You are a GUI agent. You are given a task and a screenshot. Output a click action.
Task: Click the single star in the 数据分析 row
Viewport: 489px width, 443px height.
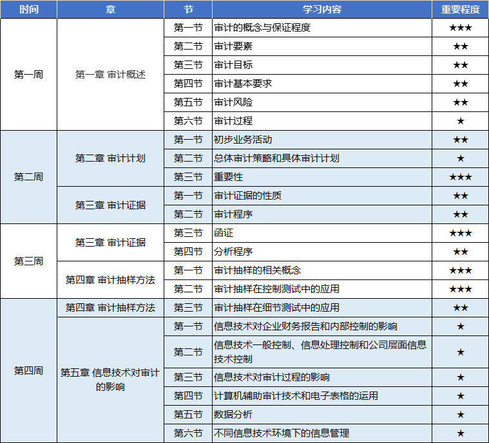[460, 415]
